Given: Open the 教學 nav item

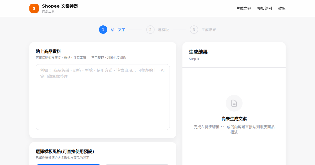Looking at the screenshot, I should click(282, 8).
